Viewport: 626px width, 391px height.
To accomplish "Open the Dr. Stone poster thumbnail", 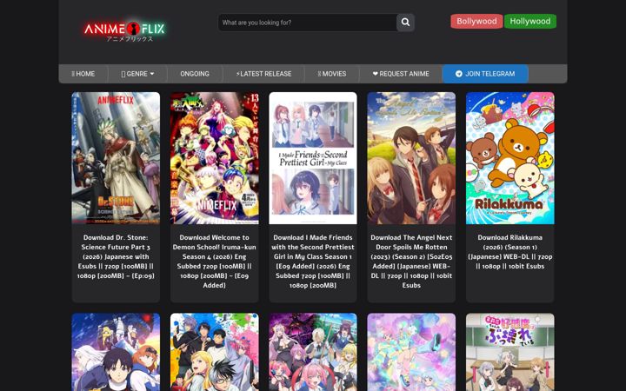I will coord(116,158).
